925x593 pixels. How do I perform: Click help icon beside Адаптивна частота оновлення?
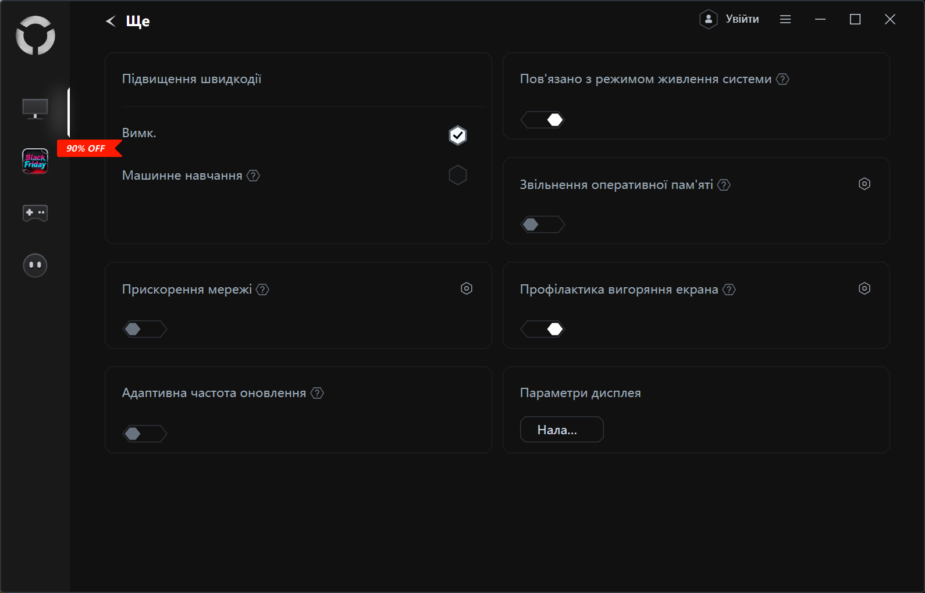[x=317, y=393]
